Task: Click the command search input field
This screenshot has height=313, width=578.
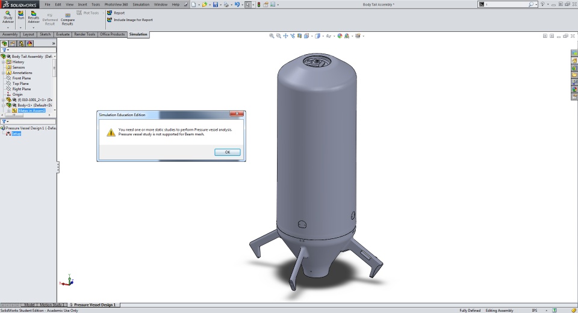Action: tap(506, 4)
